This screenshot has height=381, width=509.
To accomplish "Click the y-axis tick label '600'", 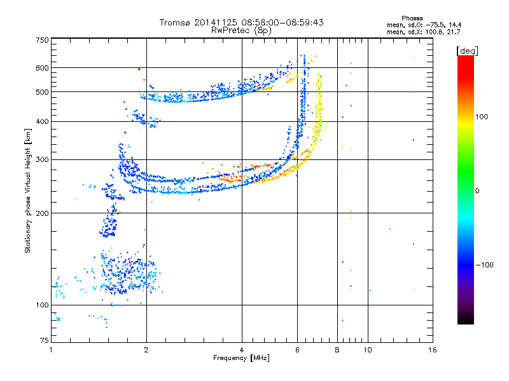I will click(42, 68).
